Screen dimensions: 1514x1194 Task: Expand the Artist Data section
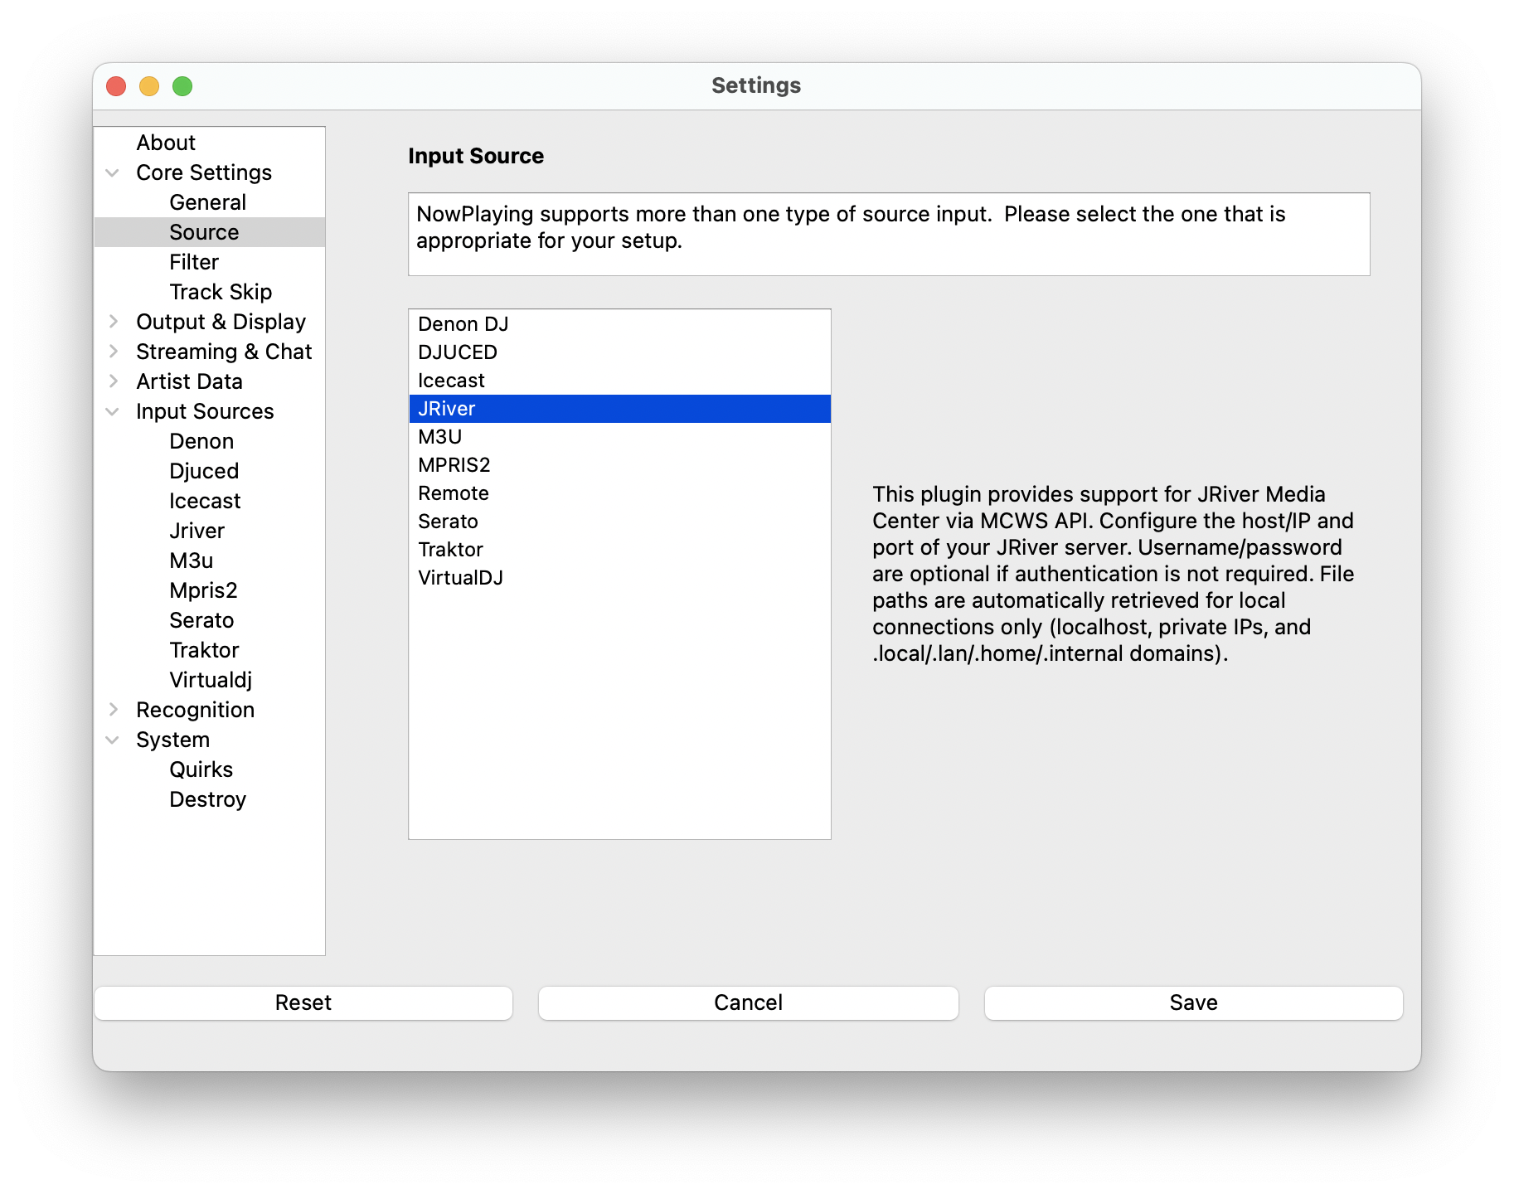pyautogui.click(x=113, y=381)
